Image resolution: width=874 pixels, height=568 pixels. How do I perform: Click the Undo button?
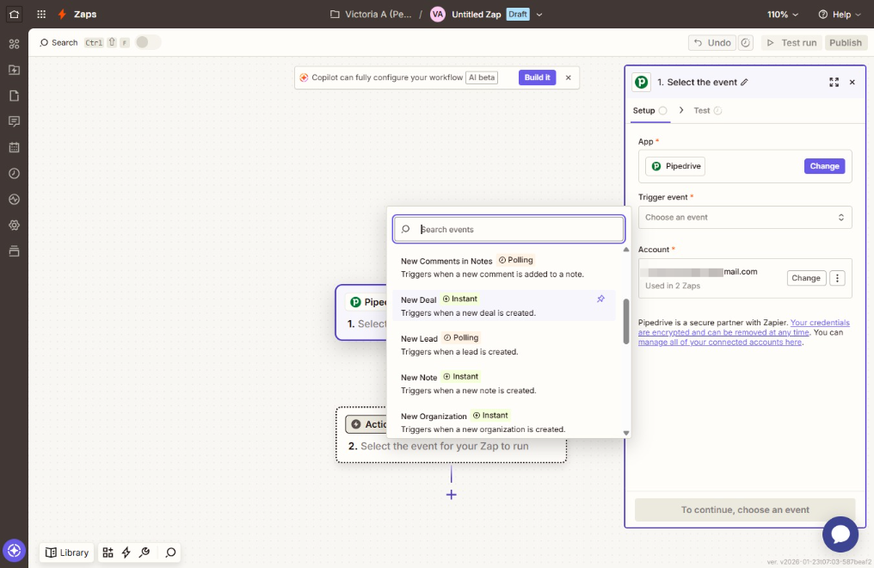coord(712,43)
